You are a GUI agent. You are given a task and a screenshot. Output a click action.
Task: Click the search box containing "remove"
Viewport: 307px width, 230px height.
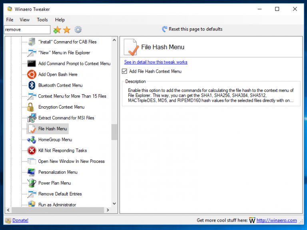[x=27, y=30]
